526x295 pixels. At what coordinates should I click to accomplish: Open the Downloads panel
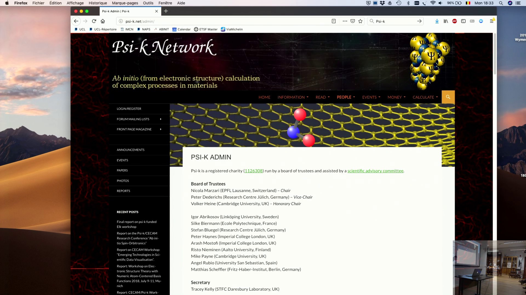437,21
